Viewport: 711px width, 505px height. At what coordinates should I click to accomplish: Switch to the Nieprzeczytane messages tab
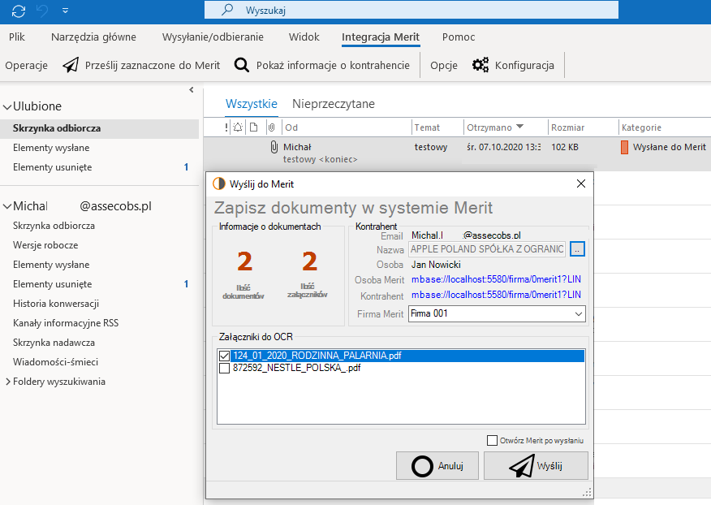(x=333, y=104)
